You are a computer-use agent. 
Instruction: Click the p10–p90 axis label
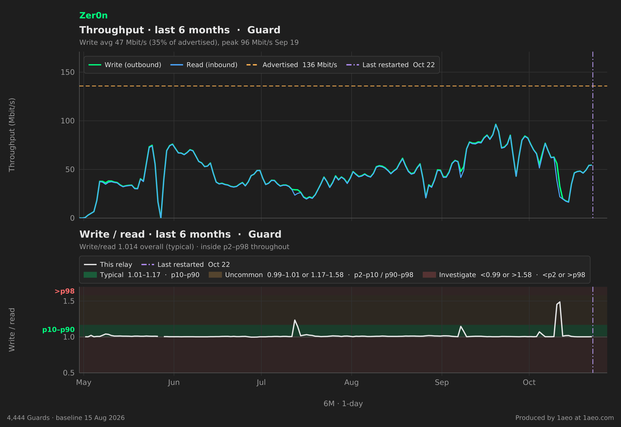tap(58, 330)
